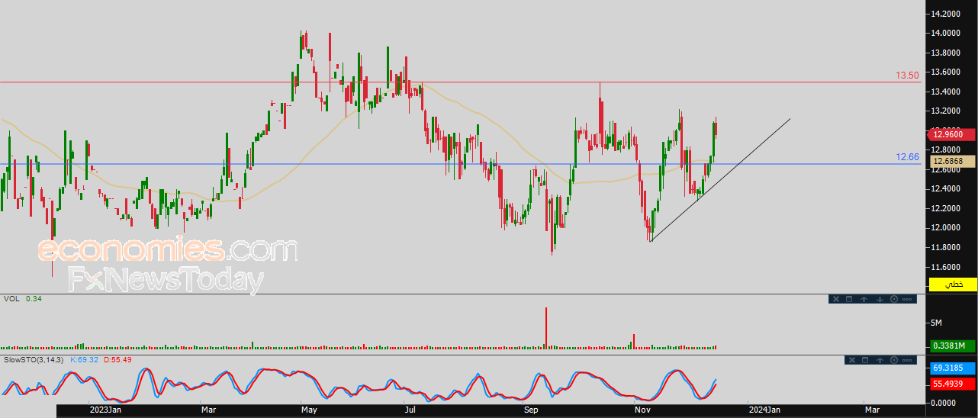The width and height of the screenshot is (978, 418).
Task: Move the SlowSTO panel up
Action: pyautogui.click(x=880, y=360)
